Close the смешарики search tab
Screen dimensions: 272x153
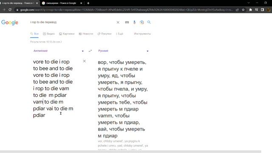pos(81,3)
